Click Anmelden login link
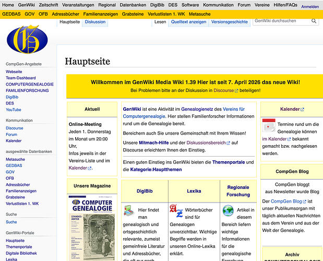The width and height of the screenshot is (323, 261). click(310, 7)
